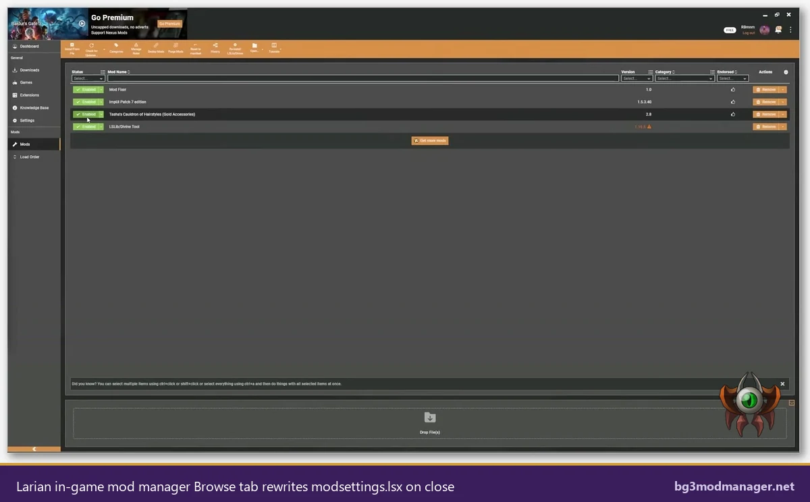The height and width of the screenshot is (502, 810).
Task: Expand Remove options arrow for ImpUI Patch 7
Action: point(783,102)
